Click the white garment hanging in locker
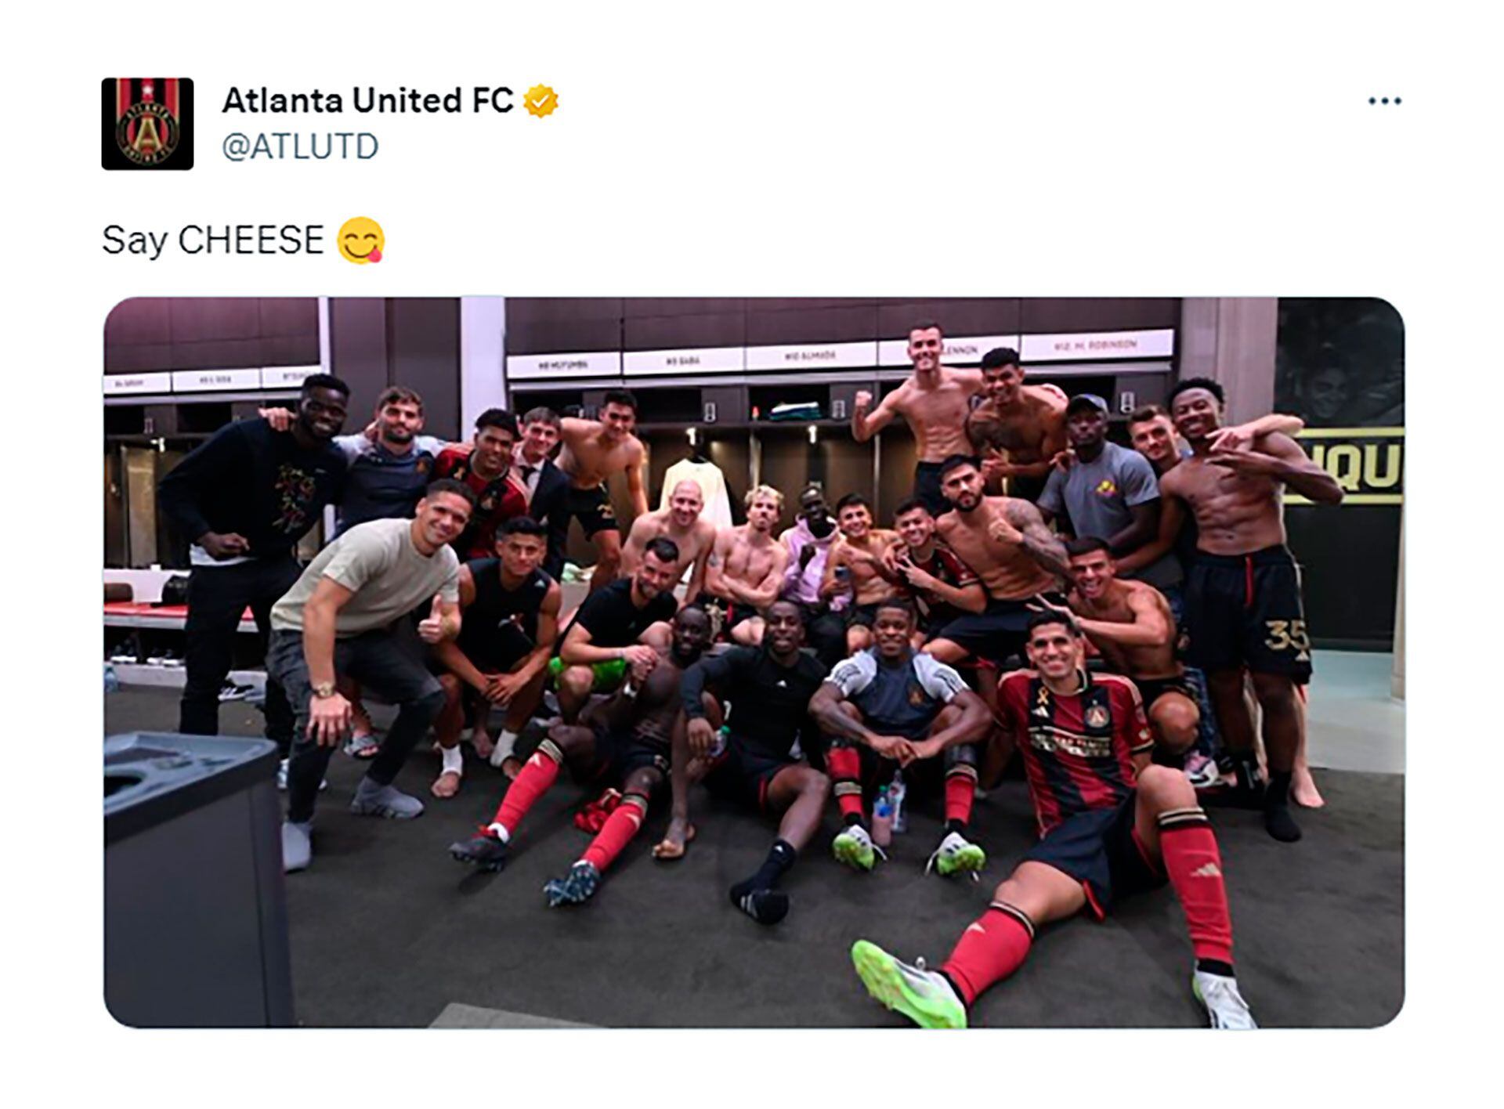The width and height of the screenshot is (1504, 1109). [x=695, y=489]
